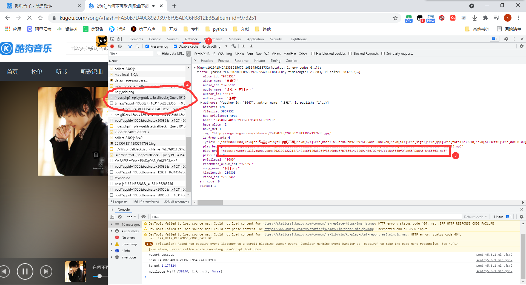
Task: Click the preview horizontal scrollbar thumb
Action: (210, 203)
